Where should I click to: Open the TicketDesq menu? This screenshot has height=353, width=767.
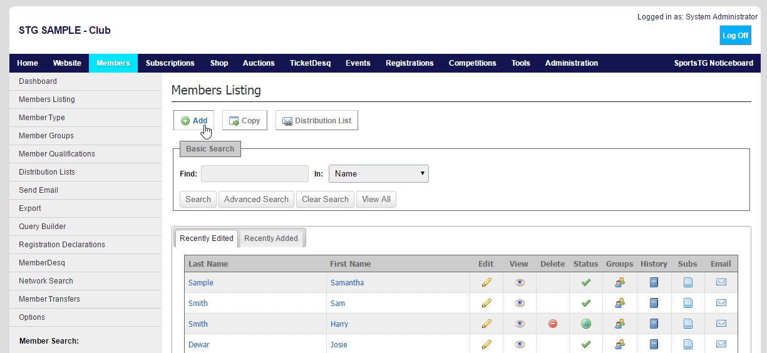tap(310, 63)
